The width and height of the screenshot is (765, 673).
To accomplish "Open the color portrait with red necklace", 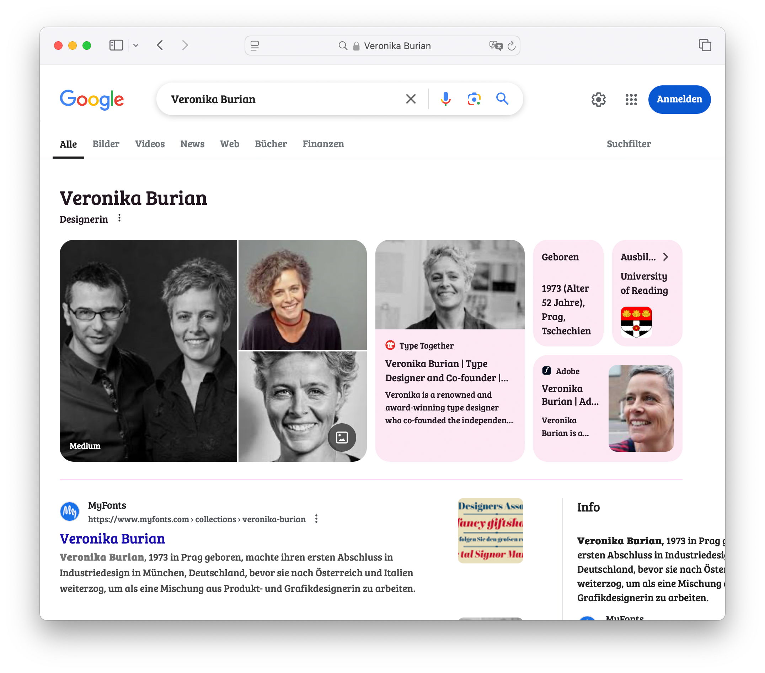I will click(303, 295).
